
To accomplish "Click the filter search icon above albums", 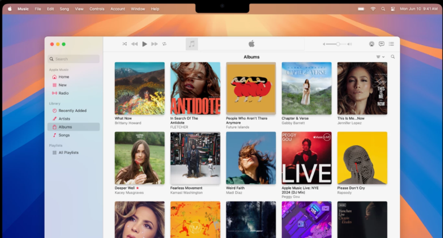I will click(x=393, y=57).
